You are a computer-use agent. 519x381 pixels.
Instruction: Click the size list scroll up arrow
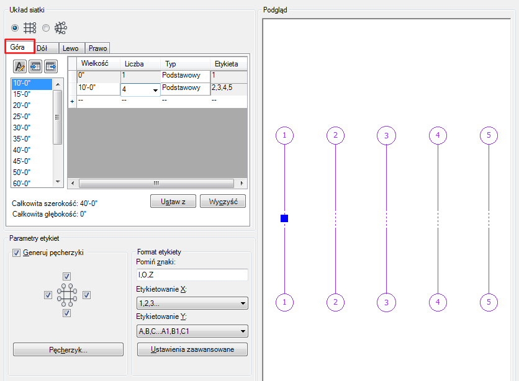tap(58, 84)
